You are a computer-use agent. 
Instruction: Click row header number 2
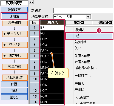(35, 33)
